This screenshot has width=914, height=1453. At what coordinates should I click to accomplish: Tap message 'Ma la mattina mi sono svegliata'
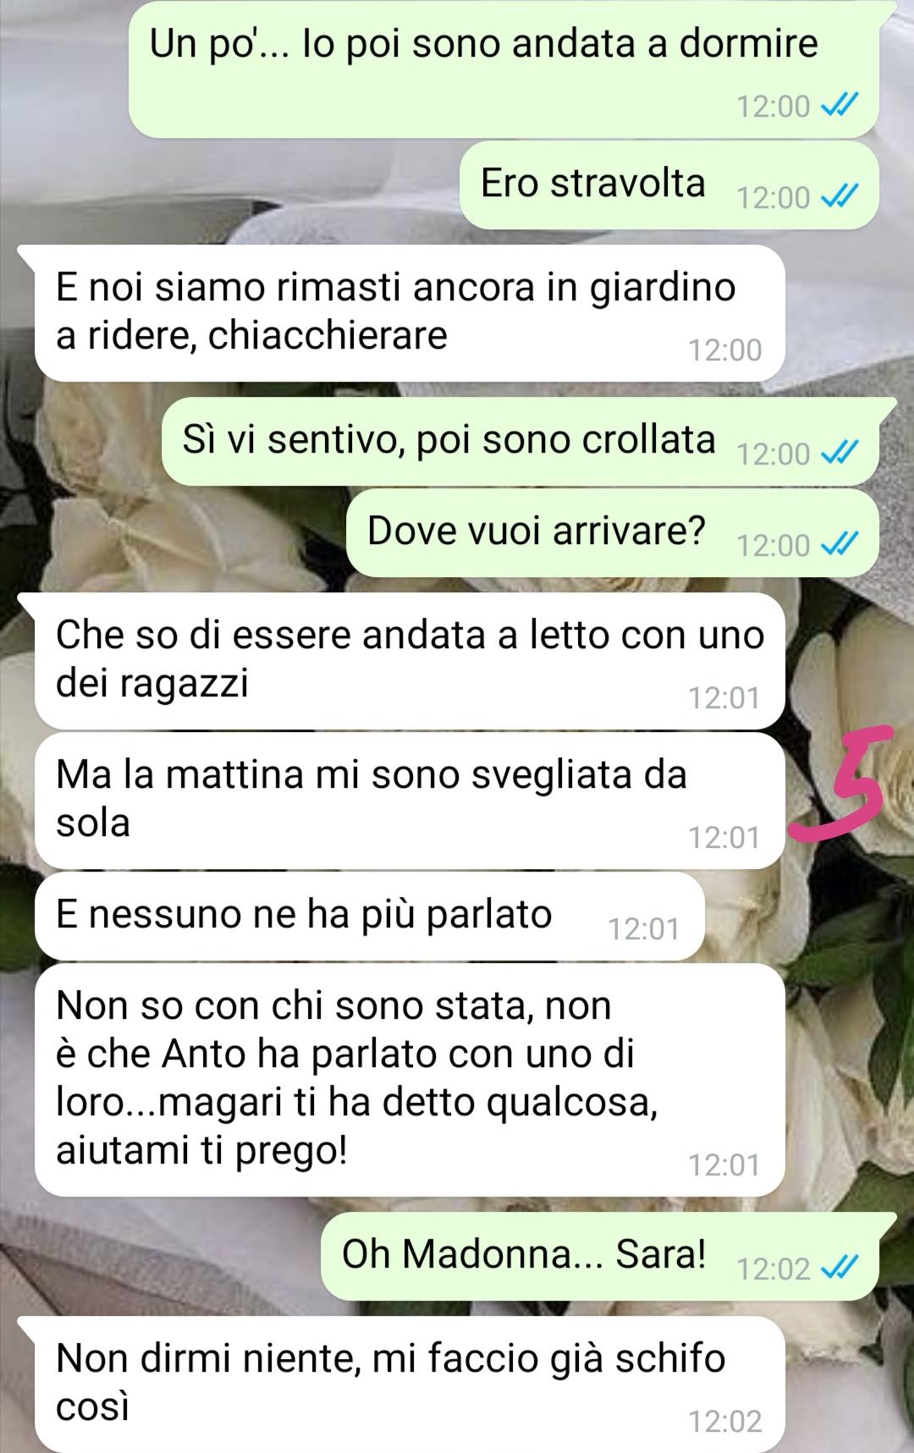point(410,801)
